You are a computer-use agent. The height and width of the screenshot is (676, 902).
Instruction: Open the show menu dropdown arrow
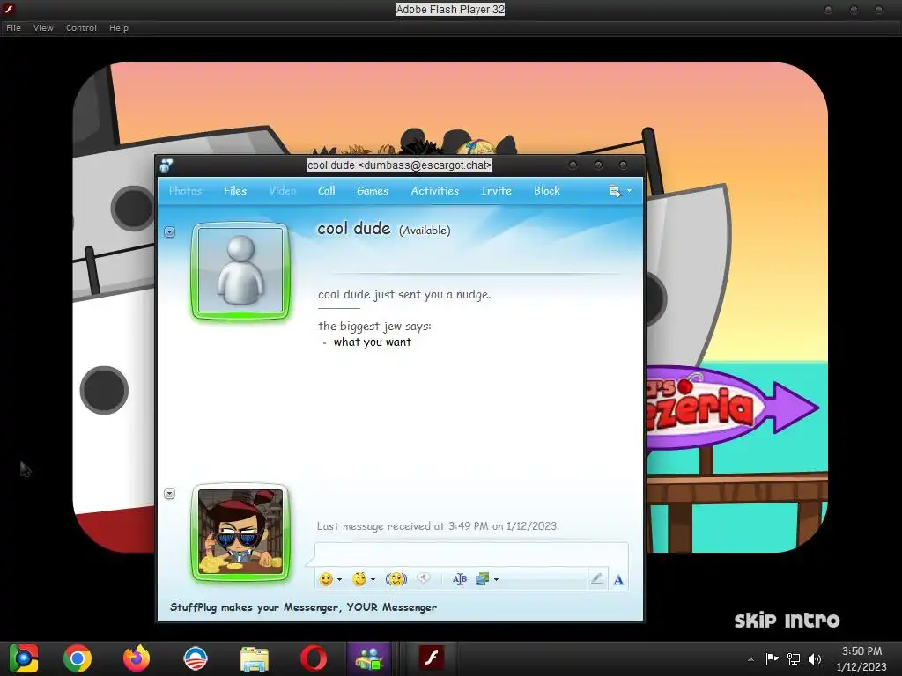629,191
